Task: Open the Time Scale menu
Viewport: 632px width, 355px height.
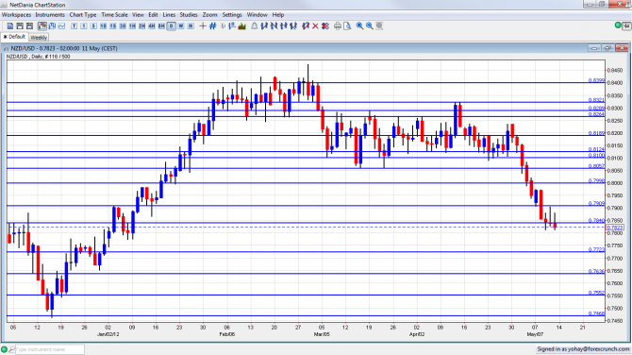Action: [114, 14]
